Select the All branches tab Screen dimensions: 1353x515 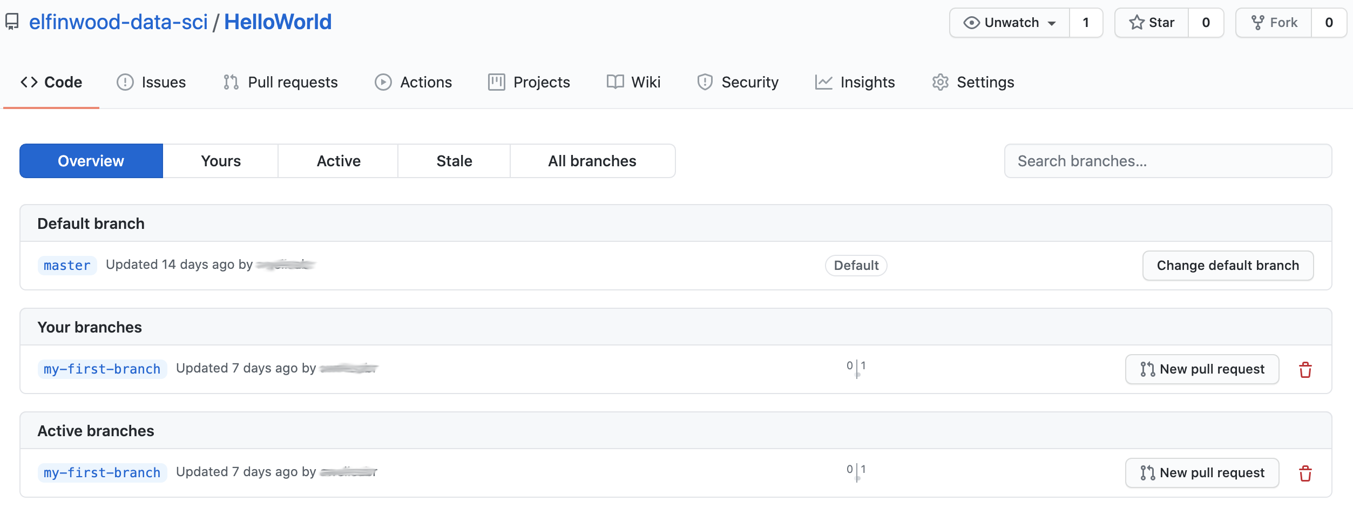[x=592, y=161]
